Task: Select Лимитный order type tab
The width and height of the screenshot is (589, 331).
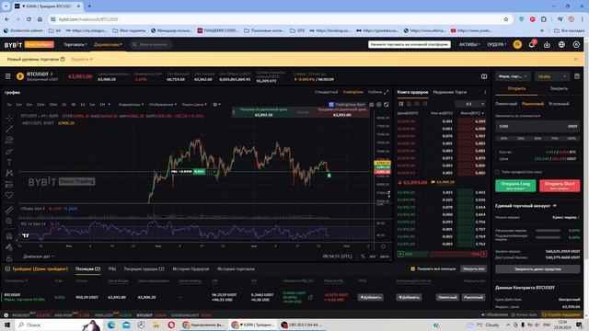Action: click(x=506, y=104)
